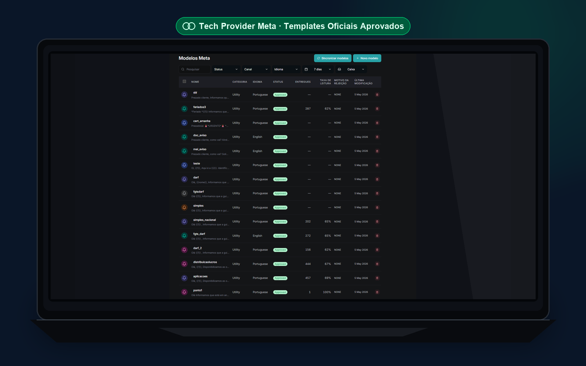Sort by the MOTIVO DA REJEIÇÃO column header
The width and height of the screenshot is (586, 366).
(341, 82)
